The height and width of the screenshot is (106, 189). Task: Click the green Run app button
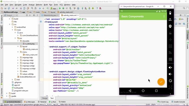[x=60, y=8]
